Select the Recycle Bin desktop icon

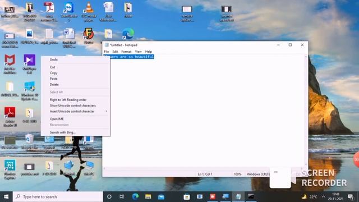[x=30, y=142]
